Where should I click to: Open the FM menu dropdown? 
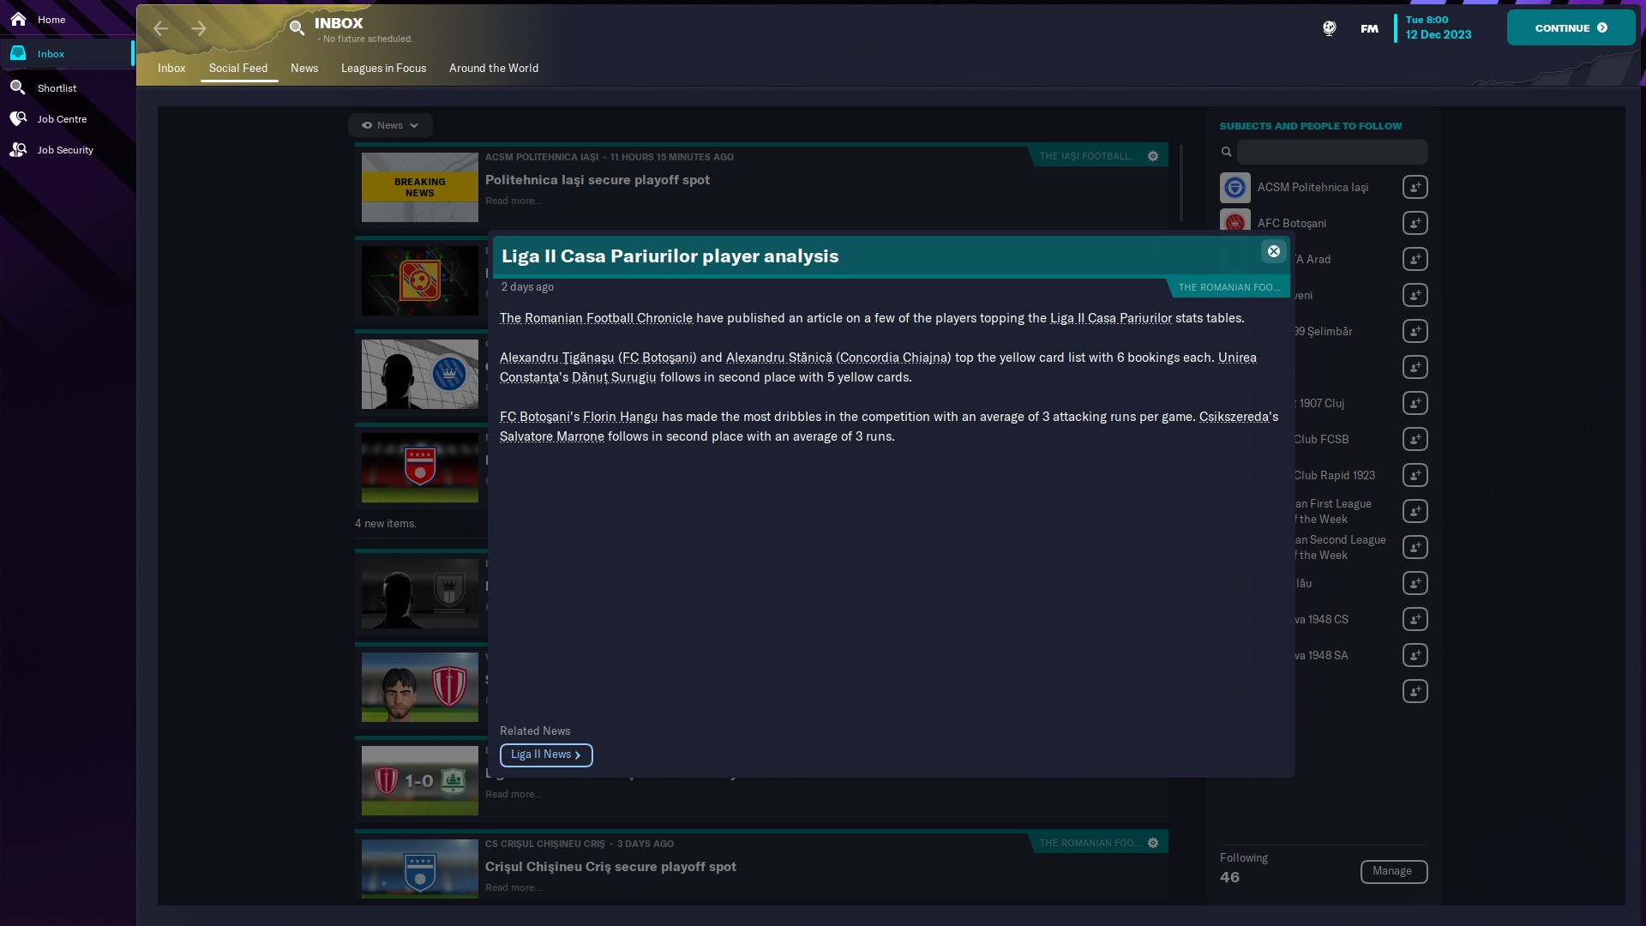click(1369, 28)
